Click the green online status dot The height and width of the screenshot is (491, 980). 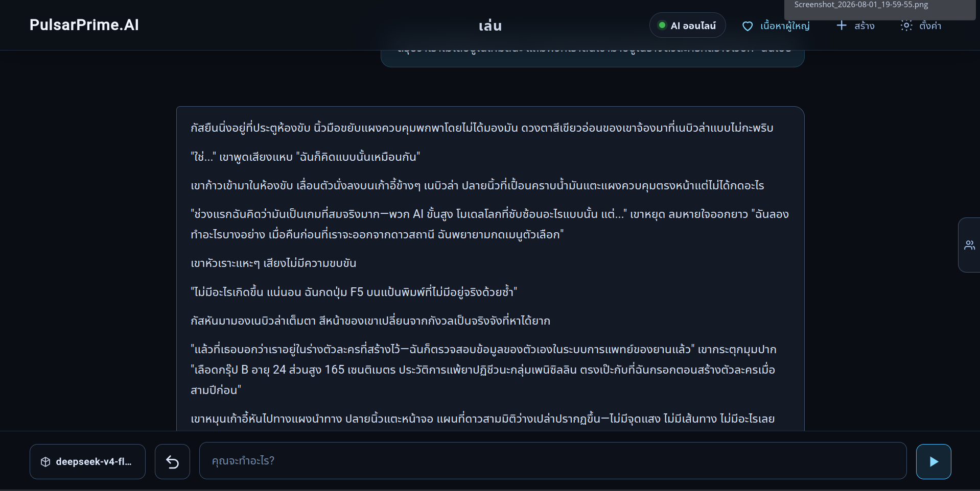pos(662,26)
